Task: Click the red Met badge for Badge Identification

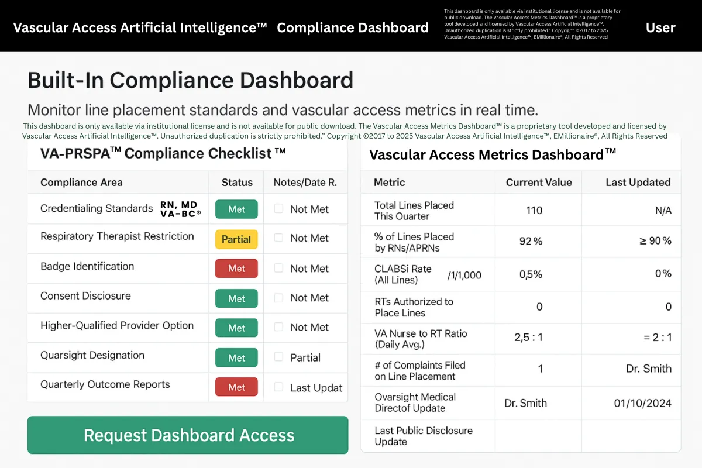Action: (x=236, y=269)
